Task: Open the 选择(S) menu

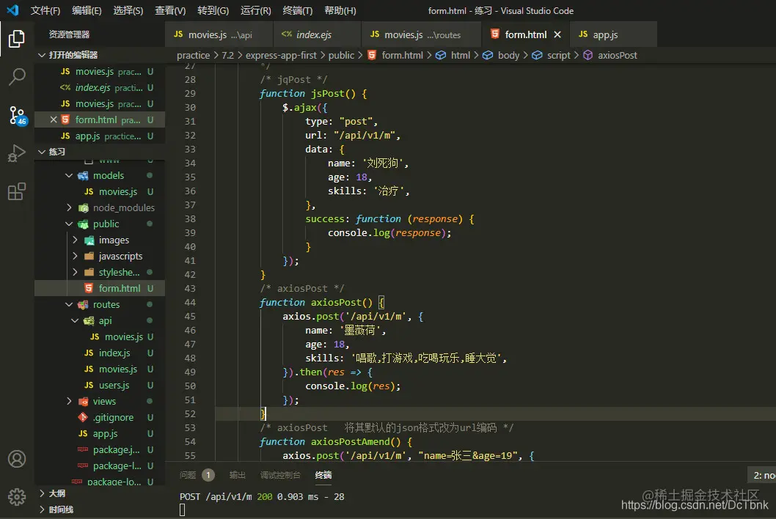Action: pos(128,10)
